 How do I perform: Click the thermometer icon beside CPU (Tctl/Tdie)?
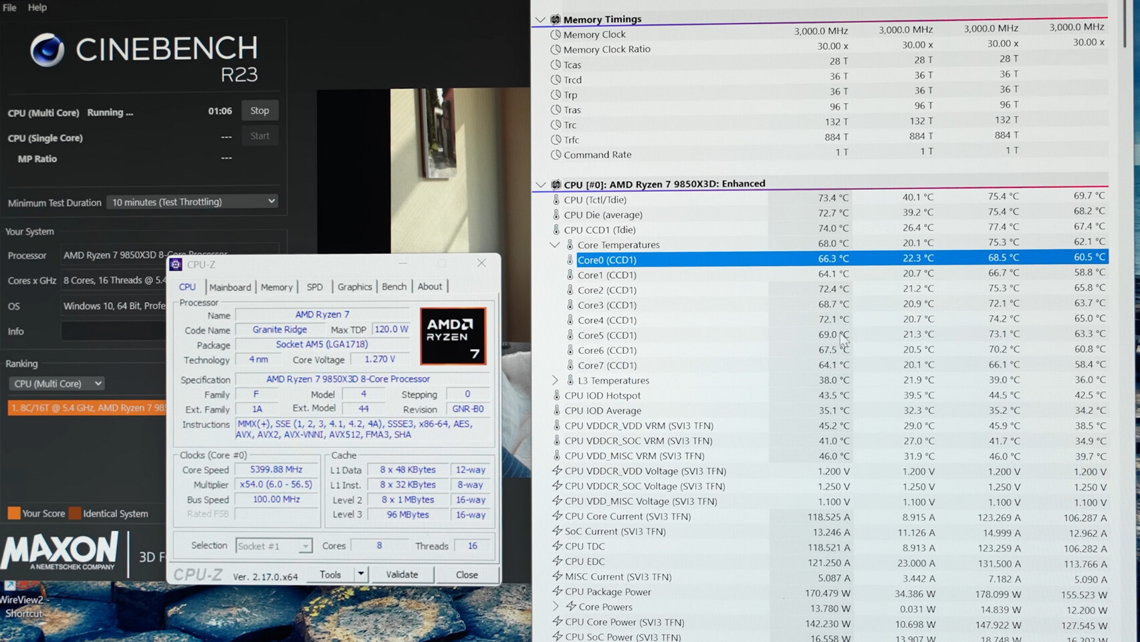[x=556, y=199]
